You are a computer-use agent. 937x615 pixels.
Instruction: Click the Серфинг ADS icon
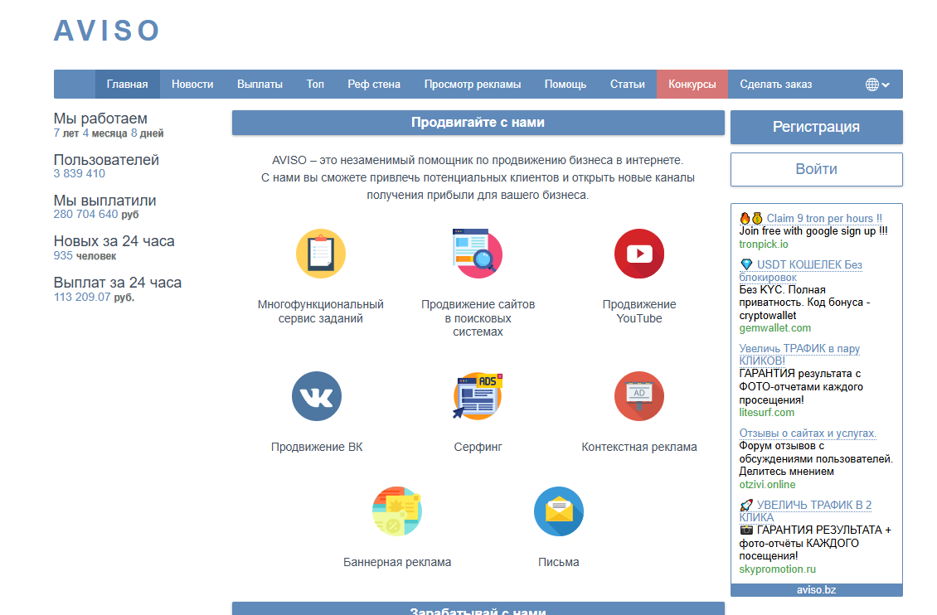tap(477, 396)
